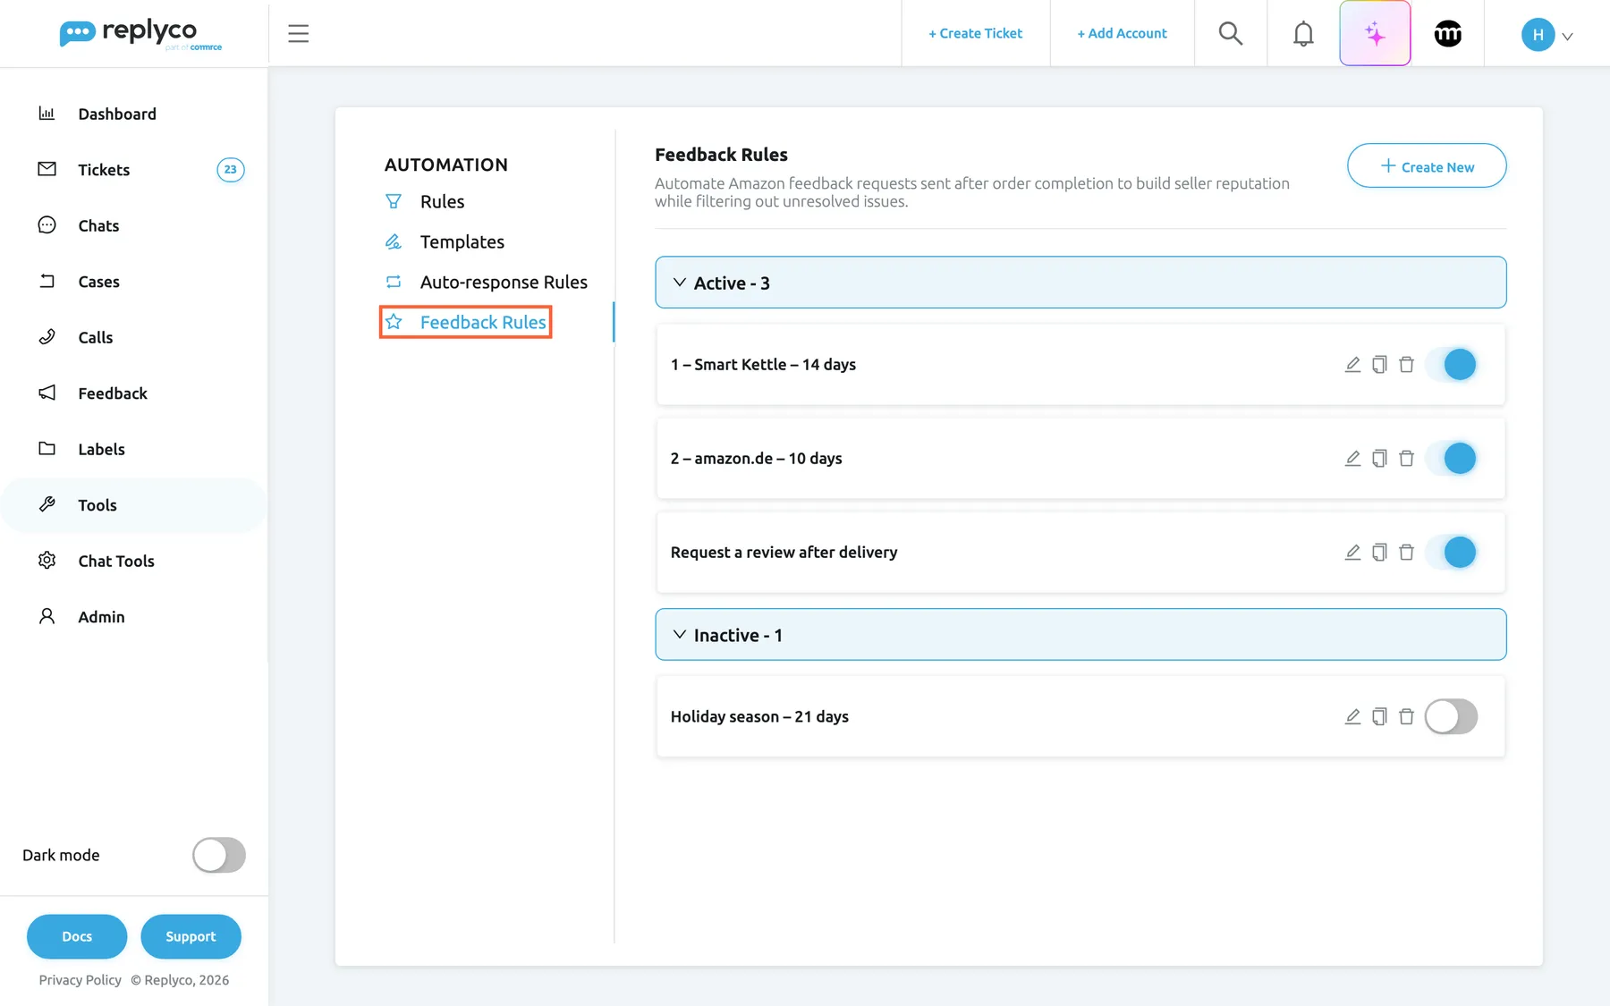Open the notifications bell
This screenshot has height=1006, width=1610.
[x=1303, y=34]
